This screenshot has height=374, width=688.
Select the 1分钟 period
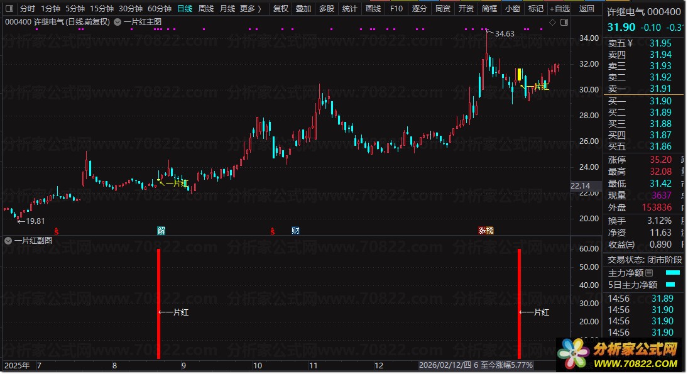50,8
